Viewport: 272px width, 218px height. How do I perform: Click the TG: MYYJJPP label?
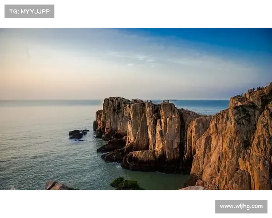tap(29, 11)
